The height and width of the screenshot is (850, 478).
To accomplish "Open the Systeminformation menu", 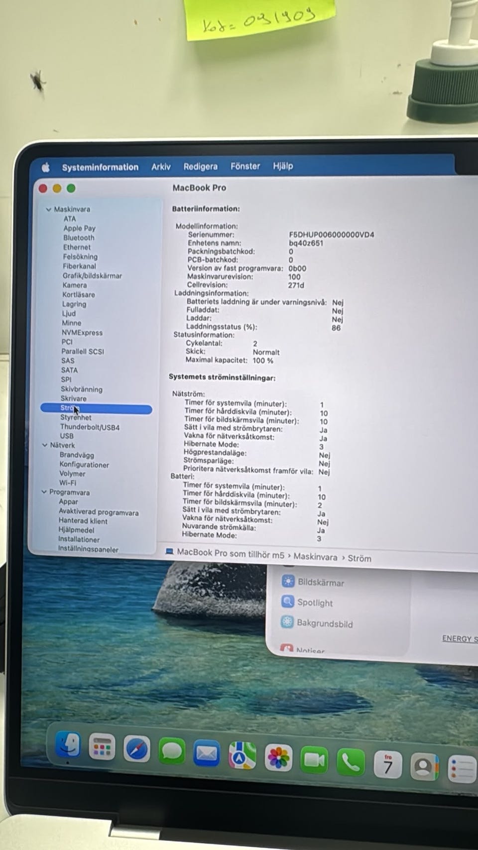I will coord(100,167).
